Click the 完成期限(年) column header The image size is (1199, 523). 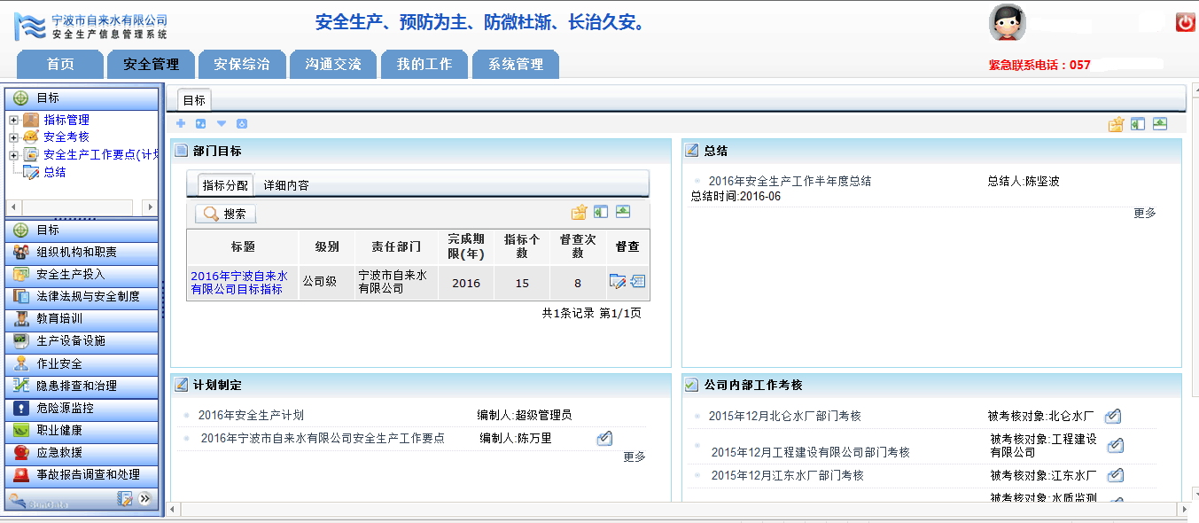(466, 246)
